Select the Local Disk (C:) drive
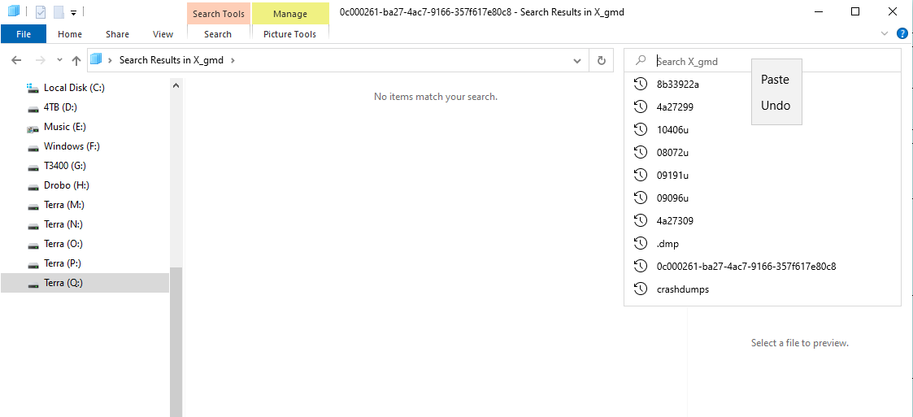Screen dimensions: 913x417 [x=74, y=87]
